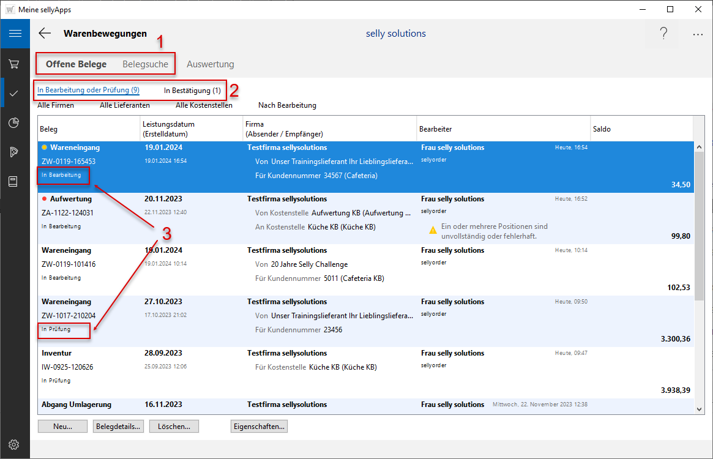Open the three-dot more options menu
The width and height of the screenshot is (713, 459).
[698, 35]
